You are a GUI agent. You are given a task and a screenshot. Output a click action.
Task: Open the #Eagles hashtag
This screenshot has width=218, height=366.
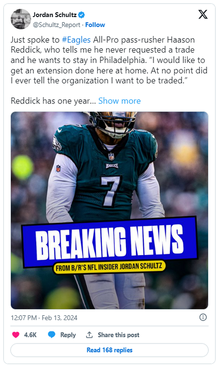click(x=76, y=40)
